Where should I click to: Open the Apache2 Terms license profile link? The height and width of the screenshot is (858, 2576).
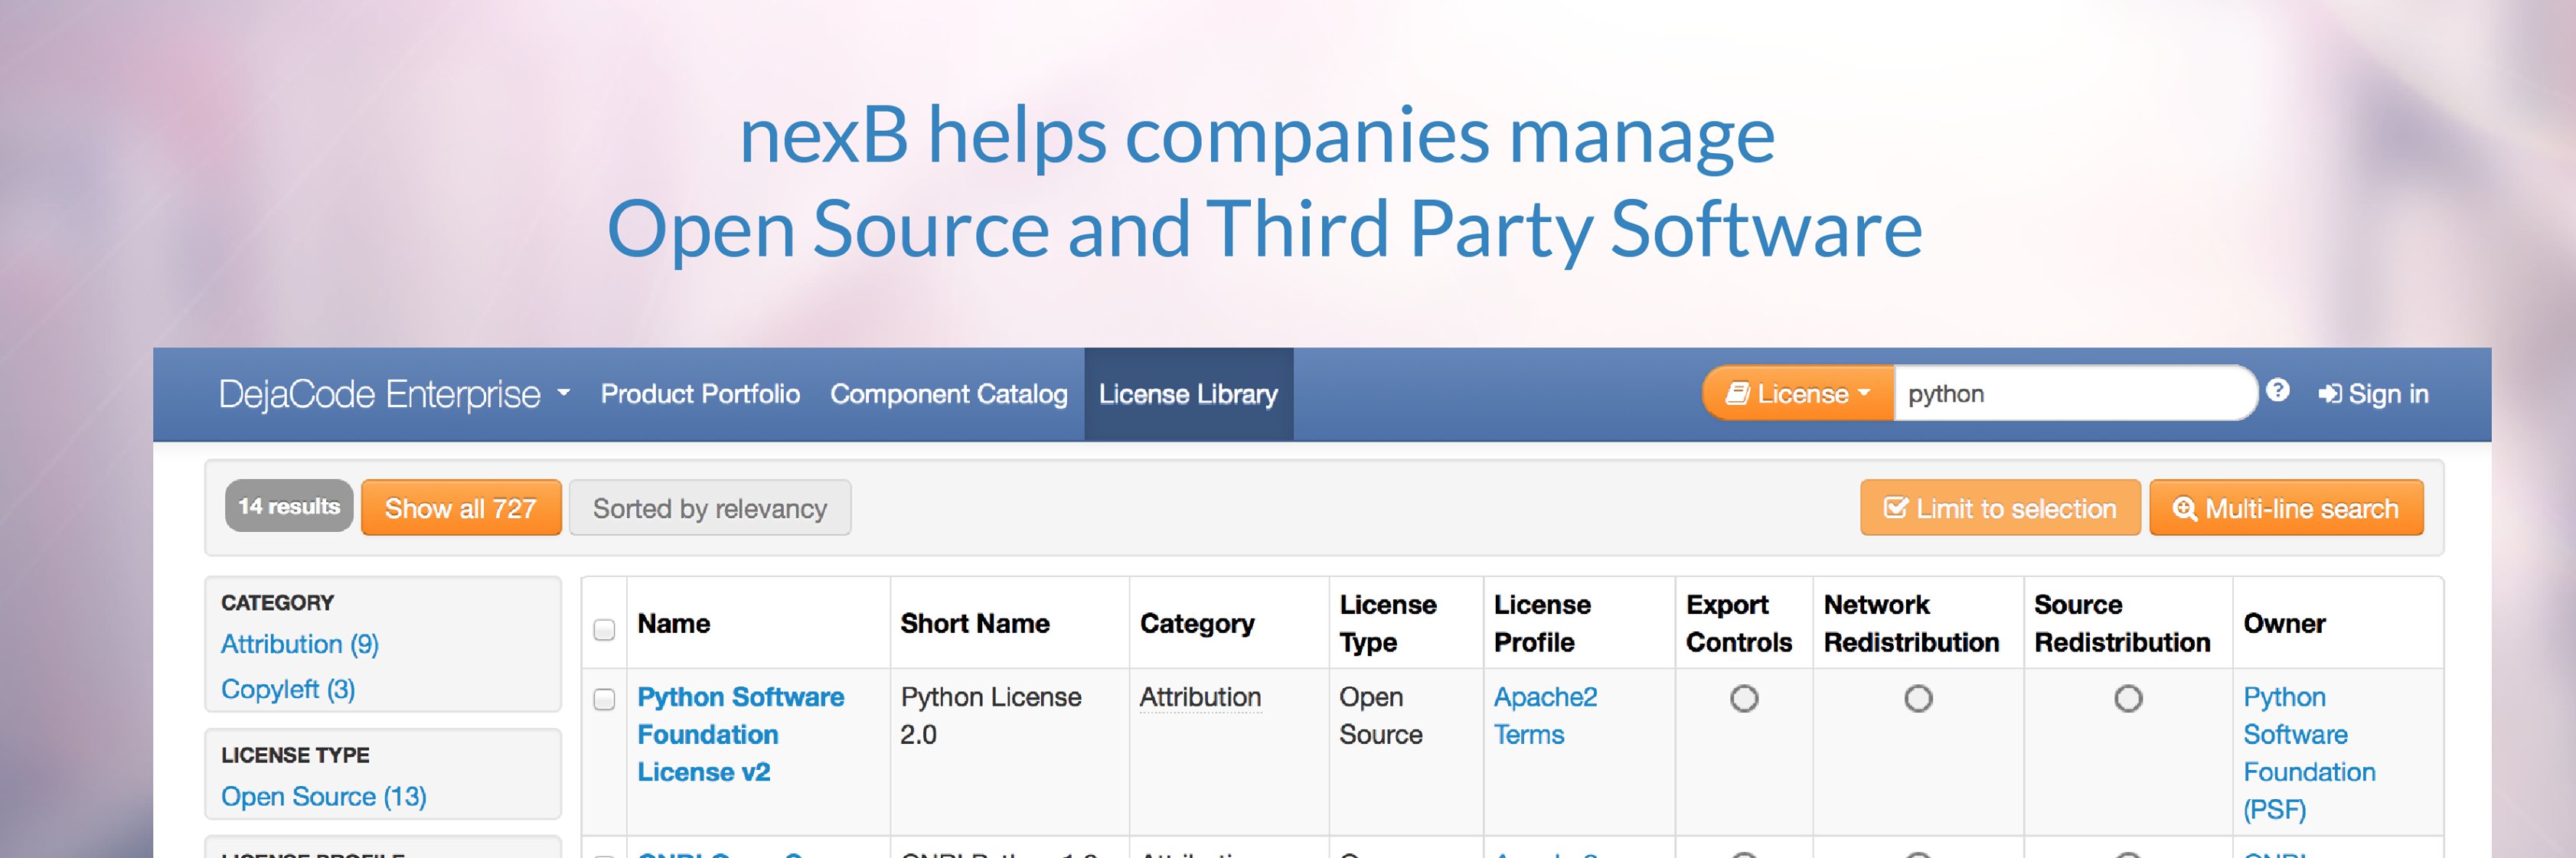(1546, 715)
